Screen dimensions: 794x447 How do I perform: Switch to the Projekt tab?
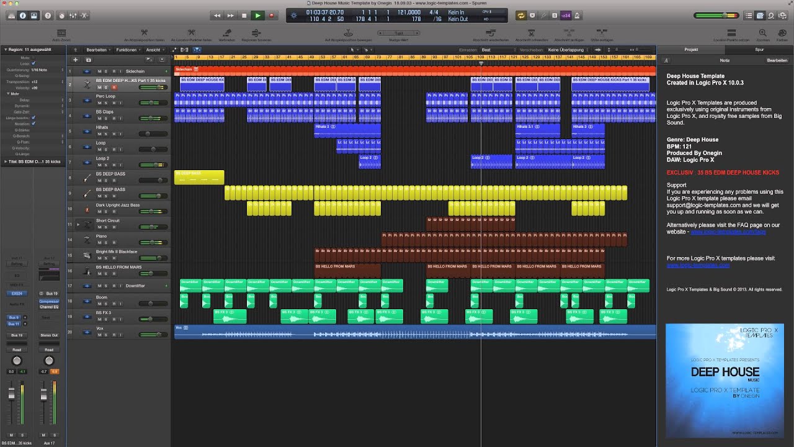click(691, 49)
